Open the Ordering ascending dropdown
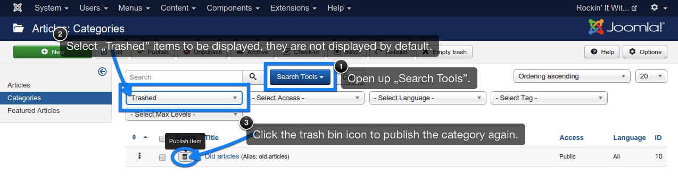This screenshot has height=193, width=678. coord(572,76)
